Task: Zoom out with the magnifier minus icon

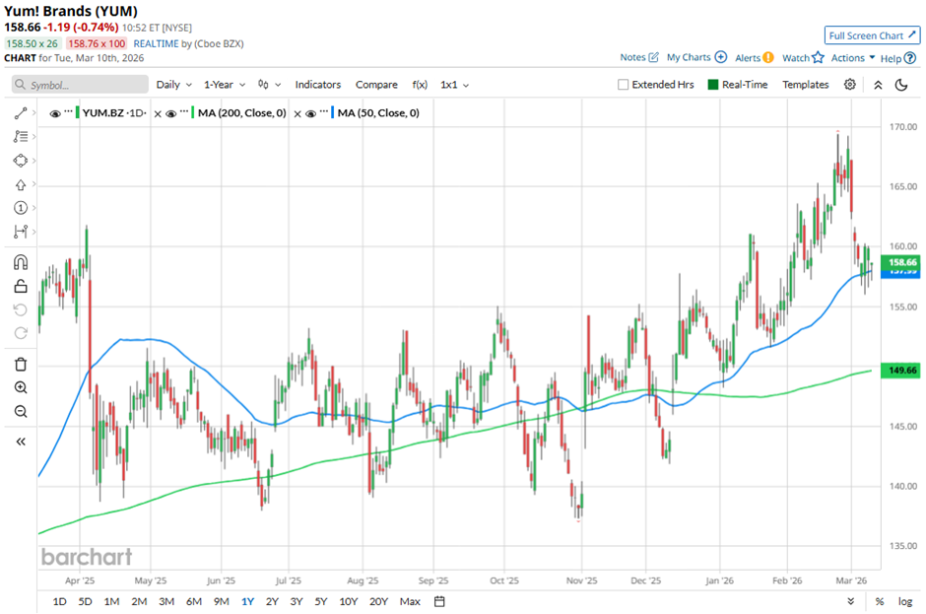Action: (x=20, y=412)
